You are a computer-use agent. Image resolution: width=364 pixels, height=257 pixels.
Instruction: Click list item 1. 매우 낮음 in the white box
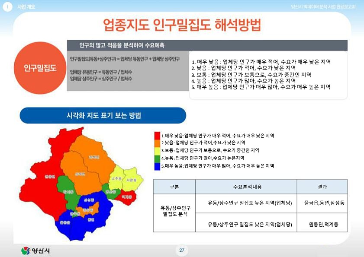point(261,62)
